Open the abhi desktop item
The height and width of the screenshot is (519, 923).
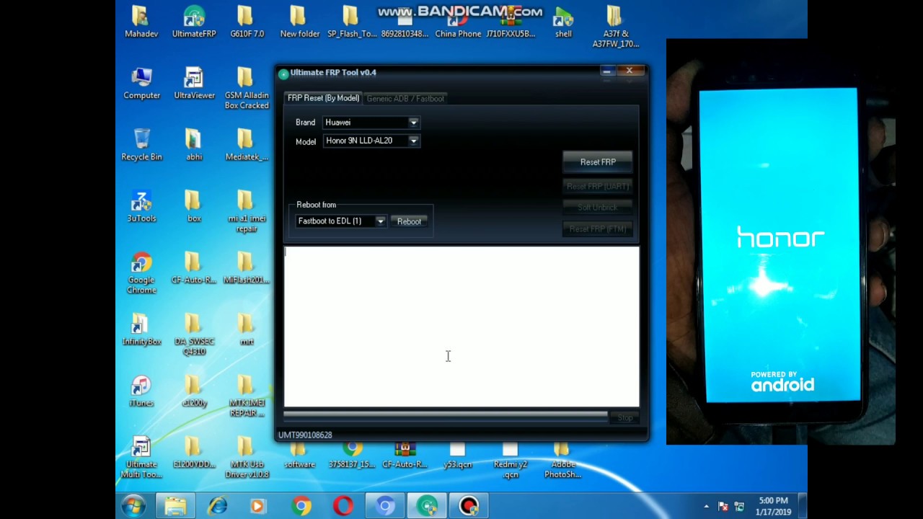194,145
